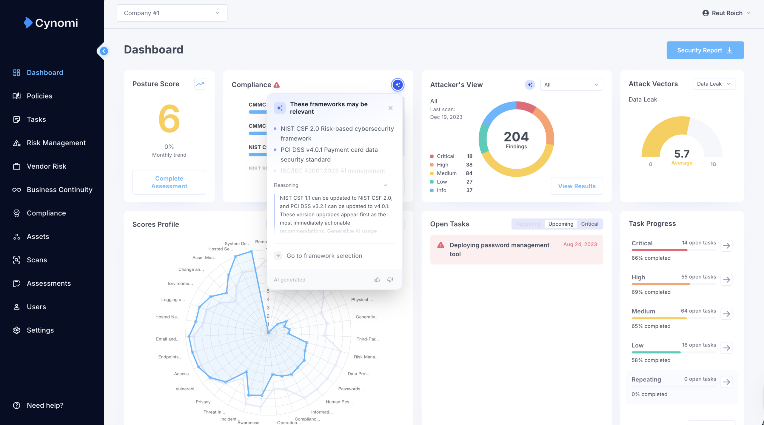Switch to Critical tab in Open Tasks
This screenshot has width=764, height=425.
click(x=589, y=224)
